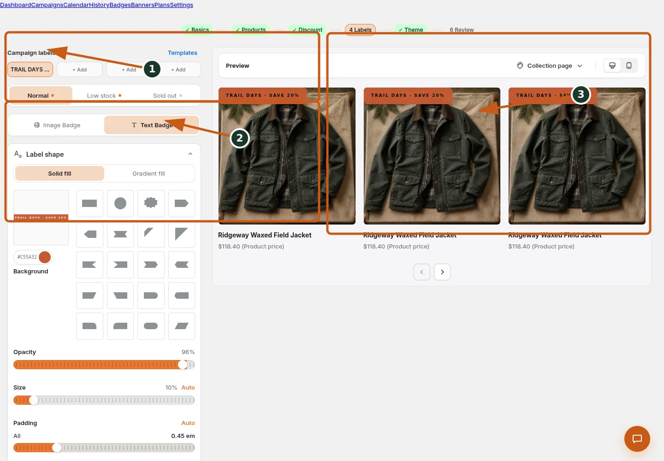This screenshot has width=664, height=461.
Task: Switch to the Sold out tab
Action: tap(168, 95)
